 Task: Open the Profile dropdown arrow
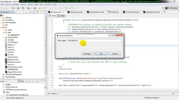point(26,8)
